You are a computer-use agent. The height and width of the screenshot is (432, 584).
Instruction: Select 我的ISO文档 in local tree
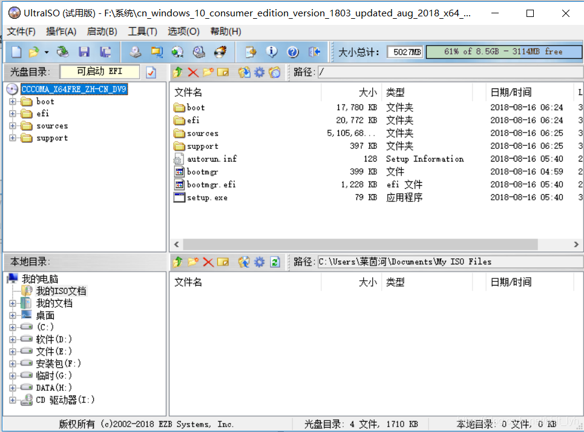tap(61, 291)
